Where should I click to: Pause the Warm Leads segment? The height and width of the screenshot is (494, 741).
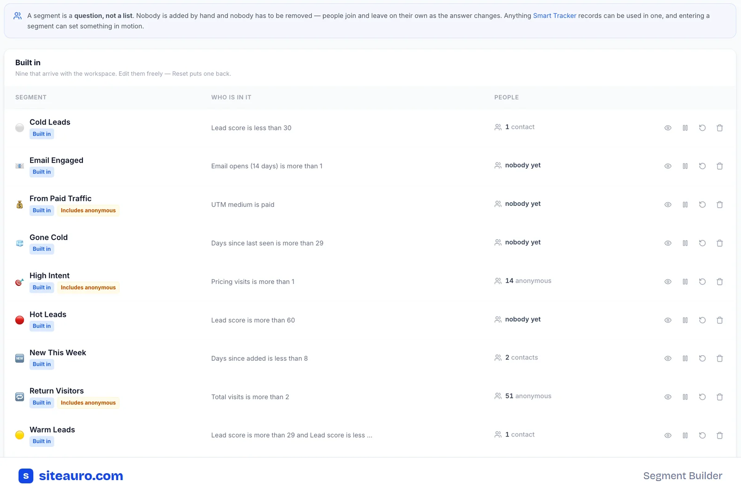click(685, 435)
